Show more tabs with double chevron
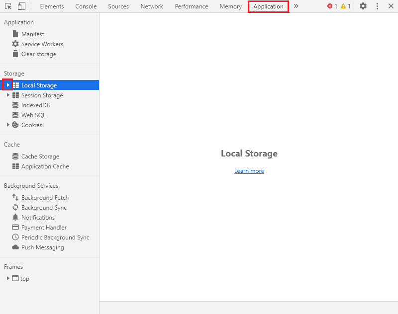This screenshot has height=314, width=398. [x=296, y=6]
